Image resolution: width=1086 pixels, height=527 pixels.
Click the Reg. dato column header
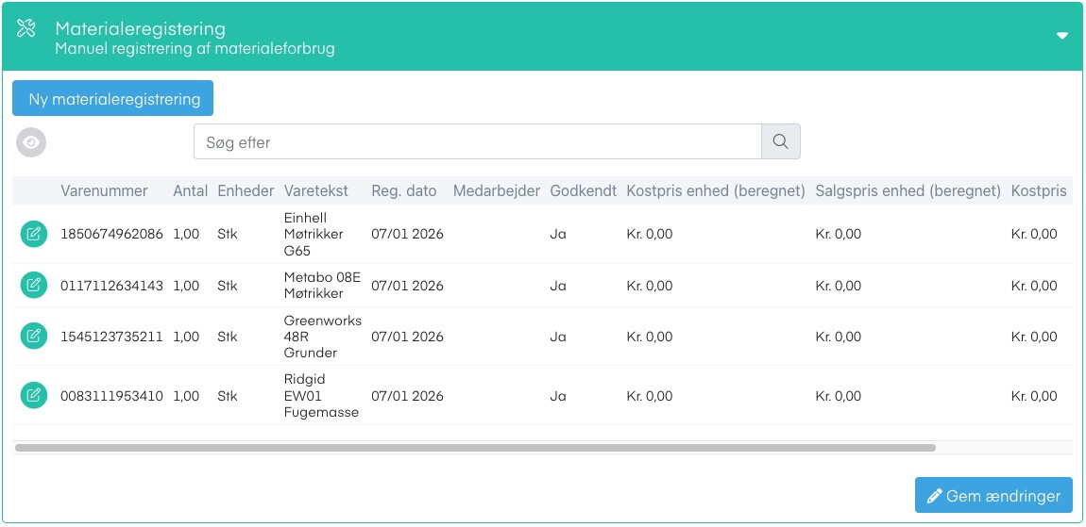tap(404, 190)
